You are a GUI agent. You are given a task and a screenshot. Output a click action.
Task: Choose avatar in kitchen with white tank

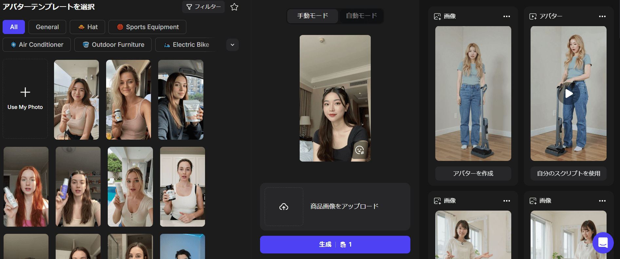pyautogui.click(x=182, y=187)
